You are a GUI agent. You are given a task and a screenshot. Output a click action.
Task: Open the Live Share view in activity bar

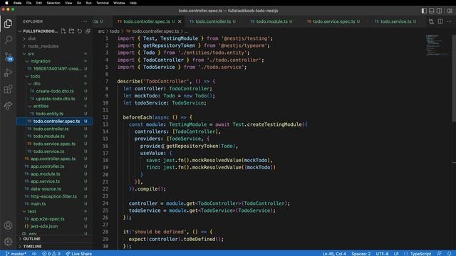[8, 105]
